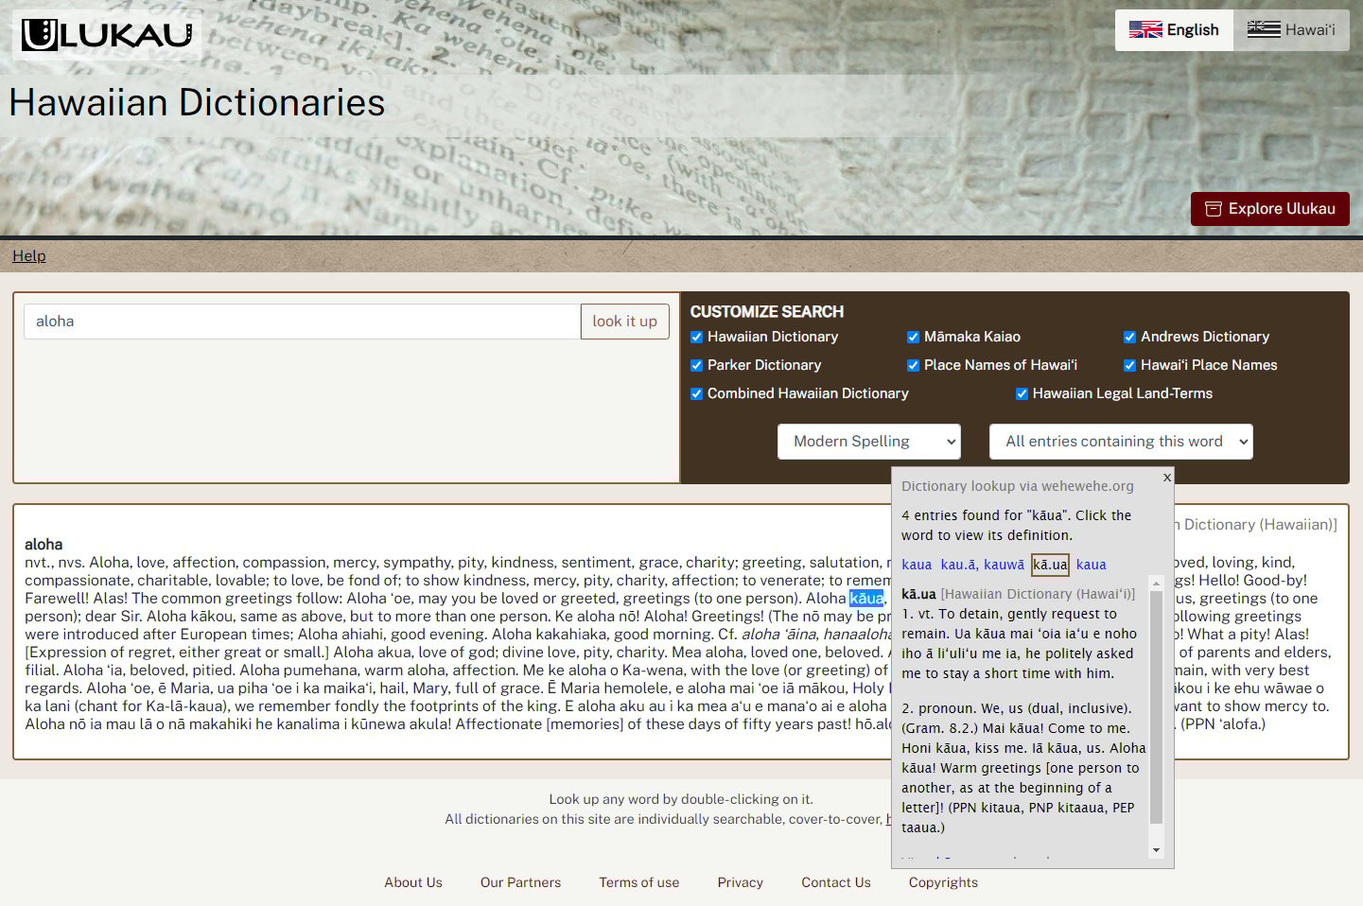This screenshot has height=906, width=1363.
Task: Open the Modern Spelling dropdown
Action: tap(868, 441)
